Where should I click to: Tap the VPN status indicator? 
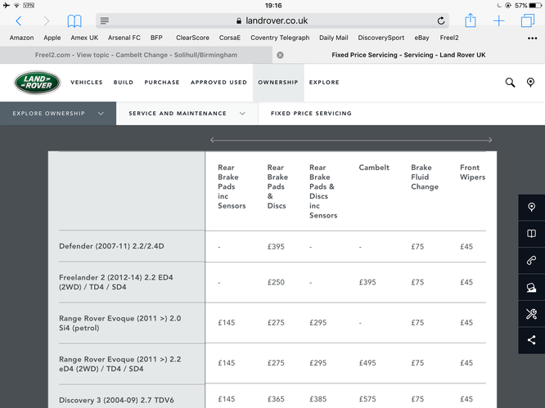tap(29, 6)
